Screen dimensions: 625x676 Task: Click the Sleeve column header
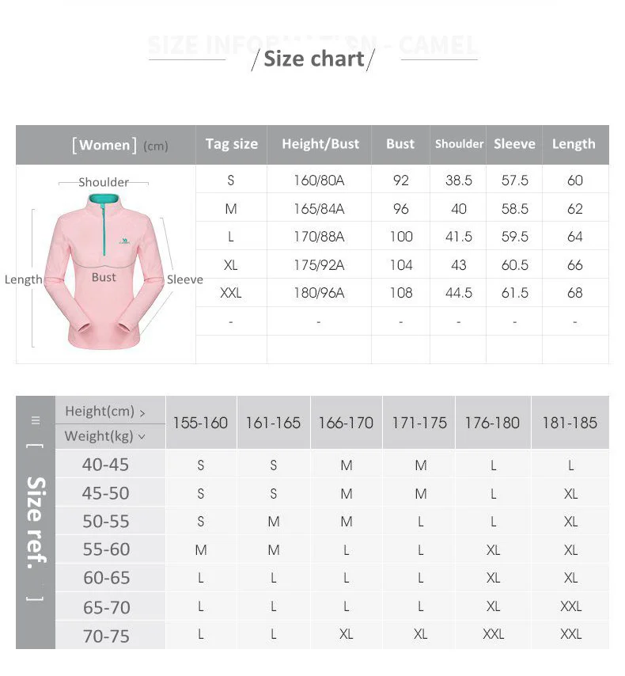pos(514,144)
